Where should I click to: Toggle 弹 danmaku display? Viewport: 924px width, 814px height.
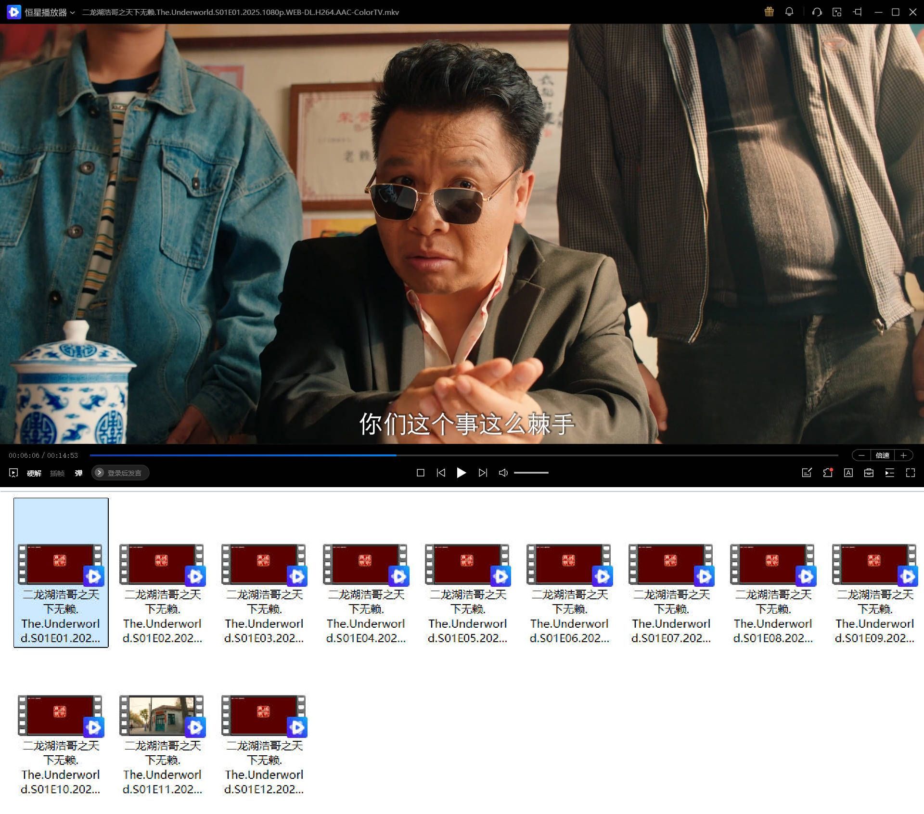pyautogui.click(x=78, y=473)
